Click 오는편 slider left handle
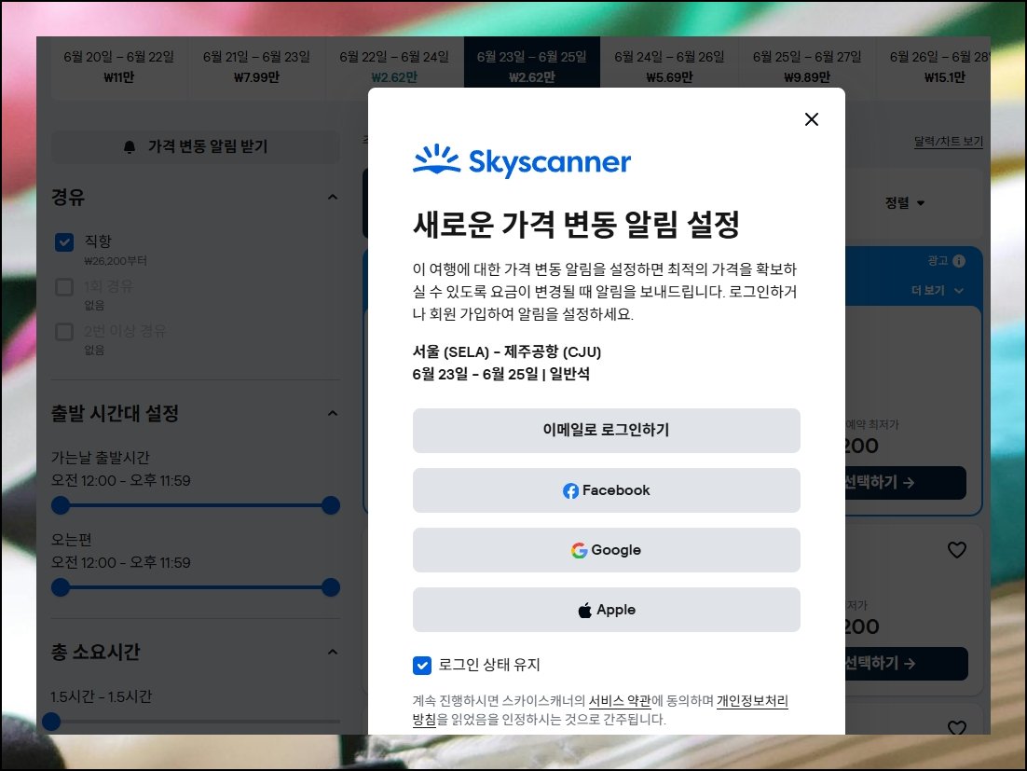 [61, 587]
